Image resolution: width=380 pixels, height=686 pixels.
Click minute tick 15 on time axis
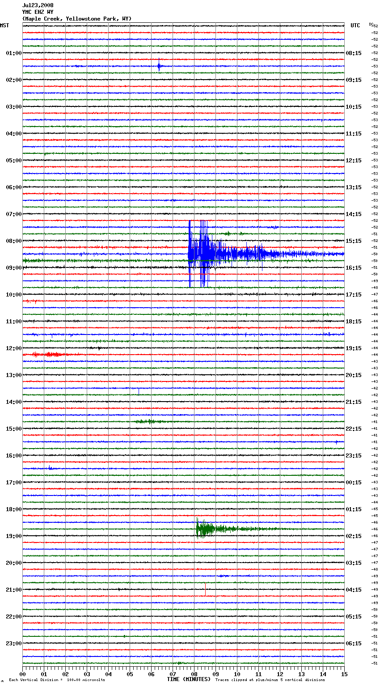pyautogui.click(x=344, y=674)
